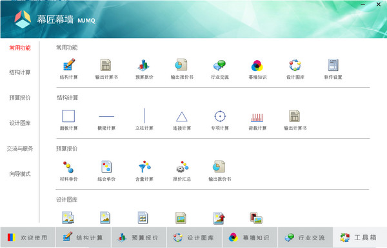Click last overlapping images icon in 设计图库 row
387x248 pixels.
[256, 218]
